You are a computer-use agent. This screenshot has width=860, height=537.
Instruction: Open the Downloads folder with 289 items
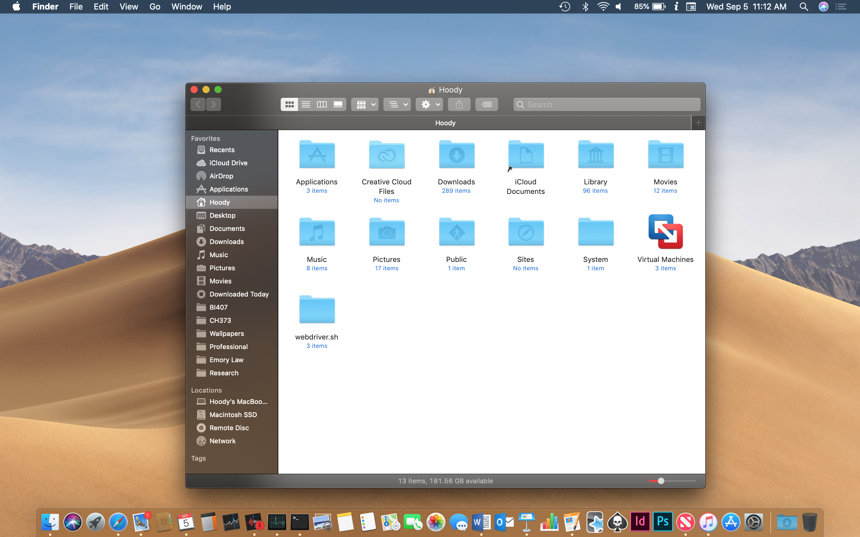pos(456,155)
